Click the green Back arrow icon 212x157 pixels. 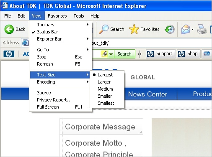[x=9, y=29]
